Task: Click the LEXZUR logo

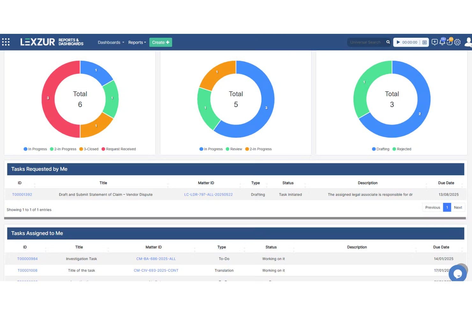Action: (38, 42)
